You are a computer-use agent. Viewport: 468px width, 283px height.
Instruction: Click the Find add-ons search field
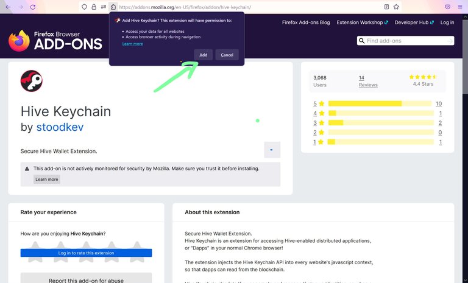405,41
